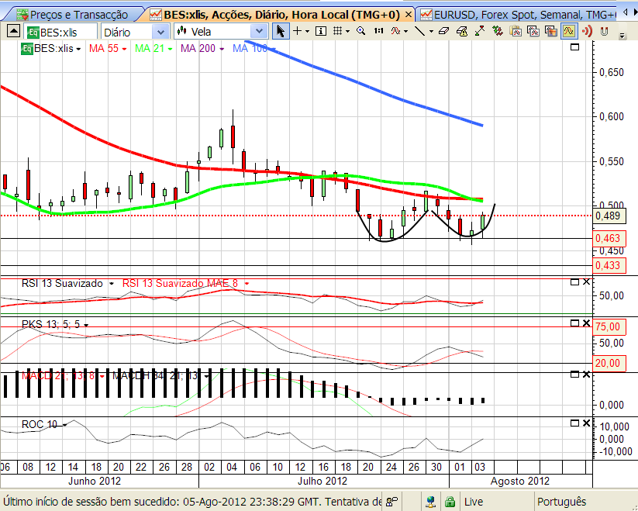Add a study with the indicator icon

tap(395, 31)
